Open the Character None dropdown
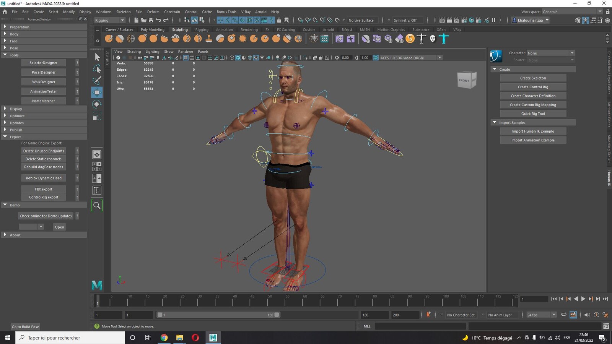Screen dimensions: 612x344 [551, 53]
